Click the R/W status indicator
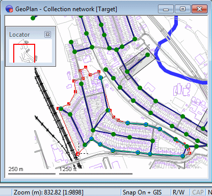This screenshot has width=212, height=196. coord(178,192)
